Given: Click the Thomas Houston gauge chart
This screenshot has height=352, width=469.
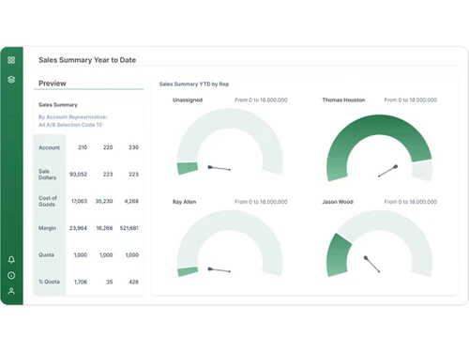Looking at the screenshot, I should point(379,147).
